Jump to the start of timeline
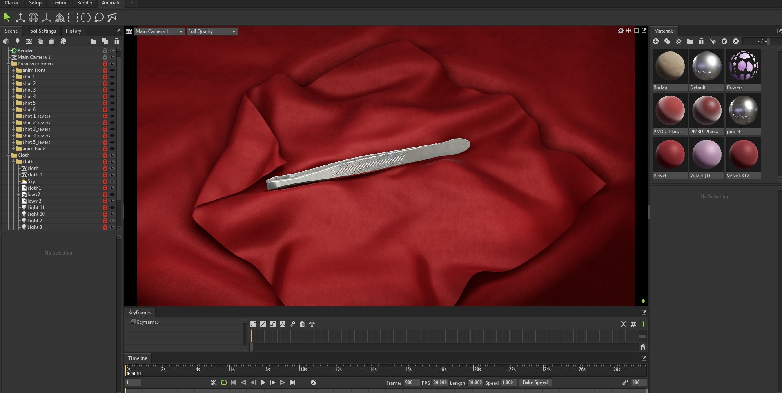This screenshot has width=782, height=393. 234,382
